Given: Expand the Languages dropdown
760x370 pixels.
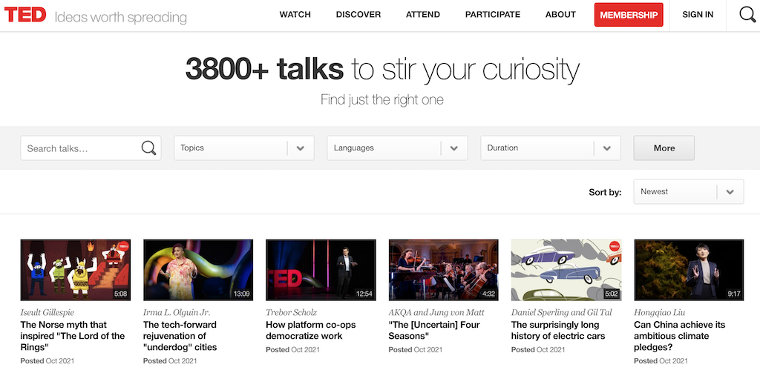Looking at the screenshot, I should [x=397, y=148].
